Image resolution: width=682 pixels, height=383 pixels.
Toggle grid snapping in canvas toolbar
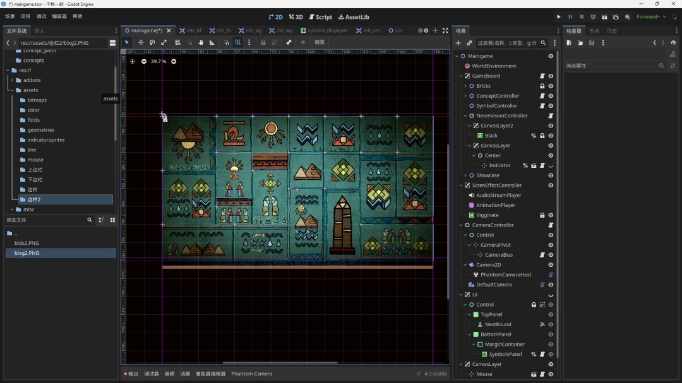pos(237,42)
